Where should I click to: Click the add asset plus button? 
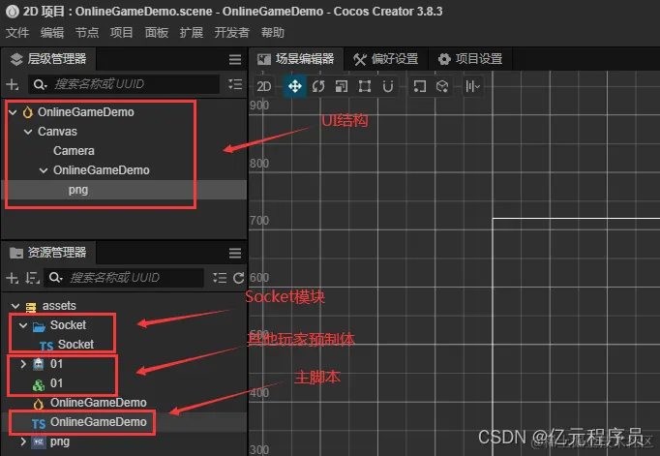tap(13, 278)
